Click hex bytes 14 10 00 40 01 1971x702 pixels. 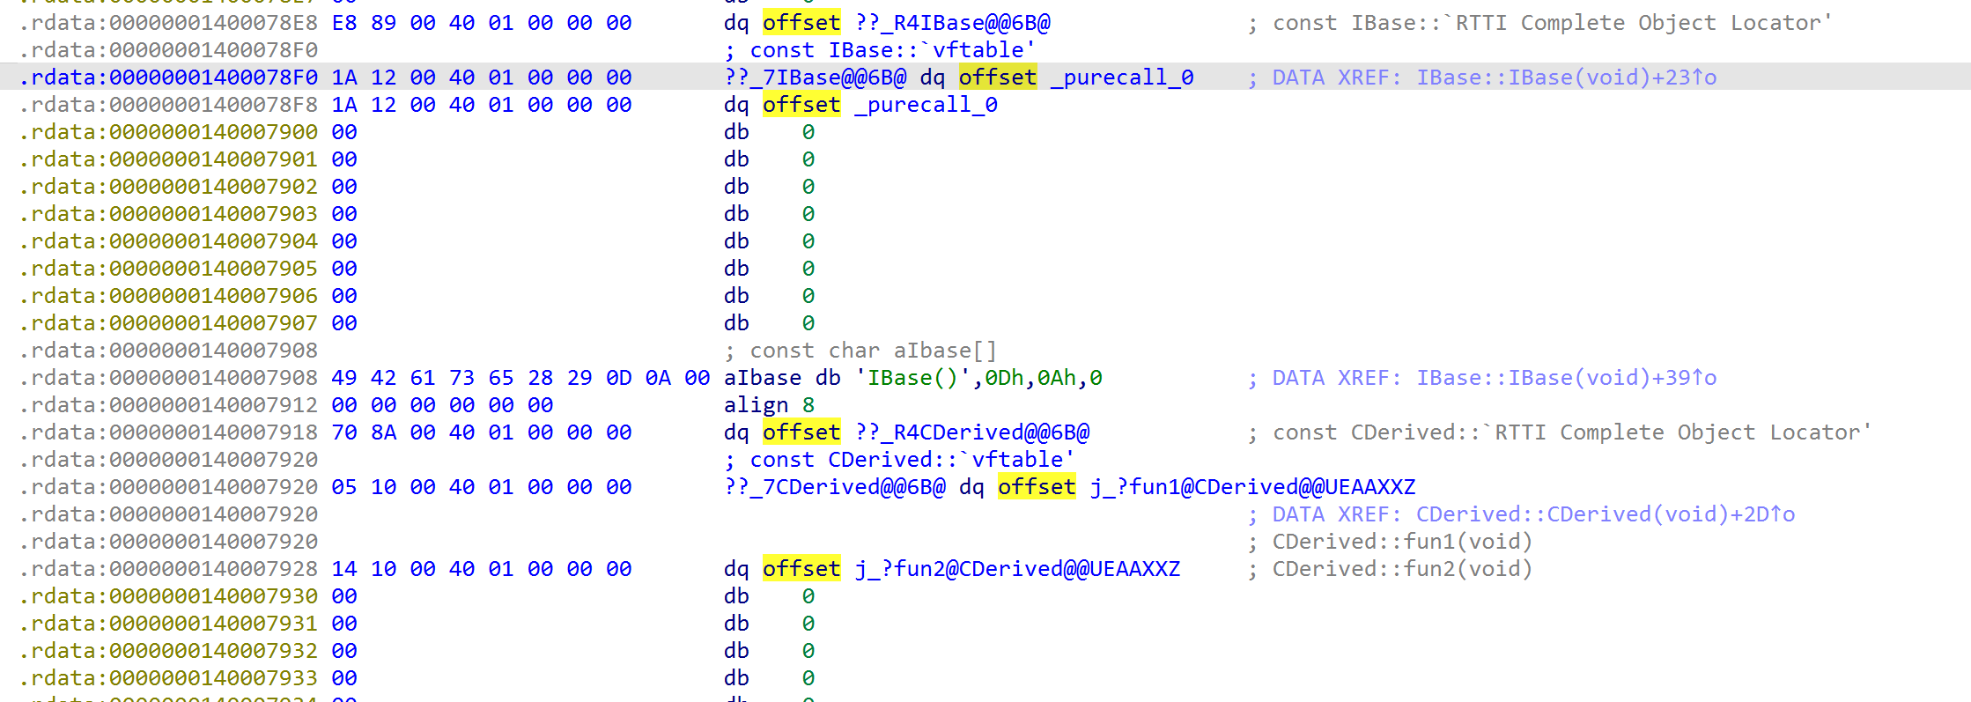423,569
